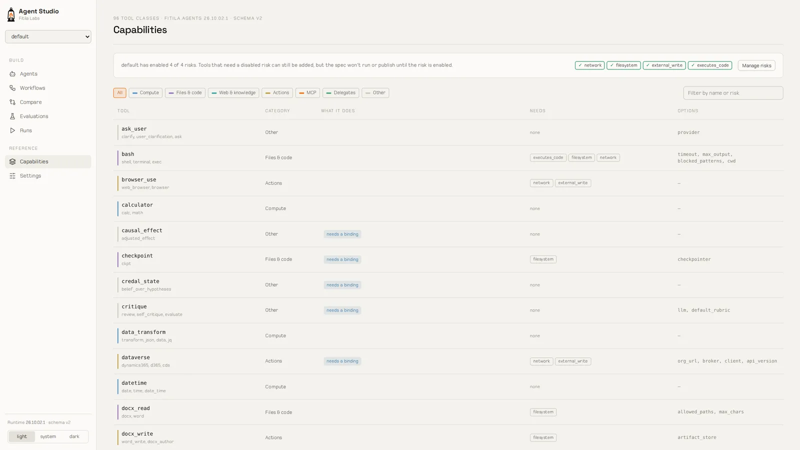This screenshot has height=450, width=800.
Task: Click the needs a binding badge for checkpoint
Action: (342, 259)
